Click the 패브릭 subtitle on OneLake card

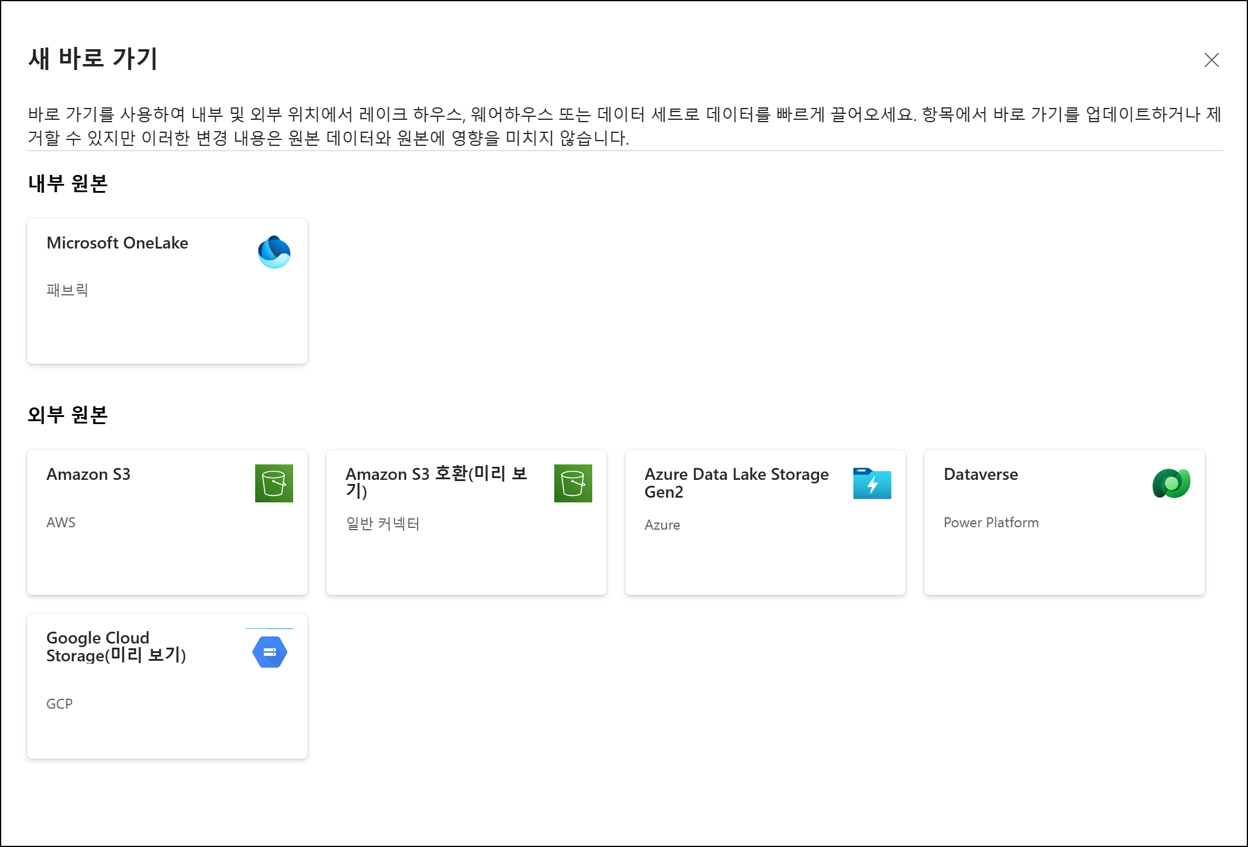coord(67,290)
